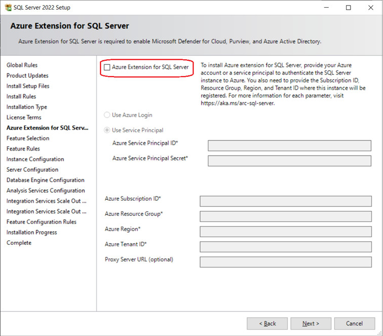383x336 pixels.
Task: Click the Azure Resource Group text field
Action: coord(286,216)
